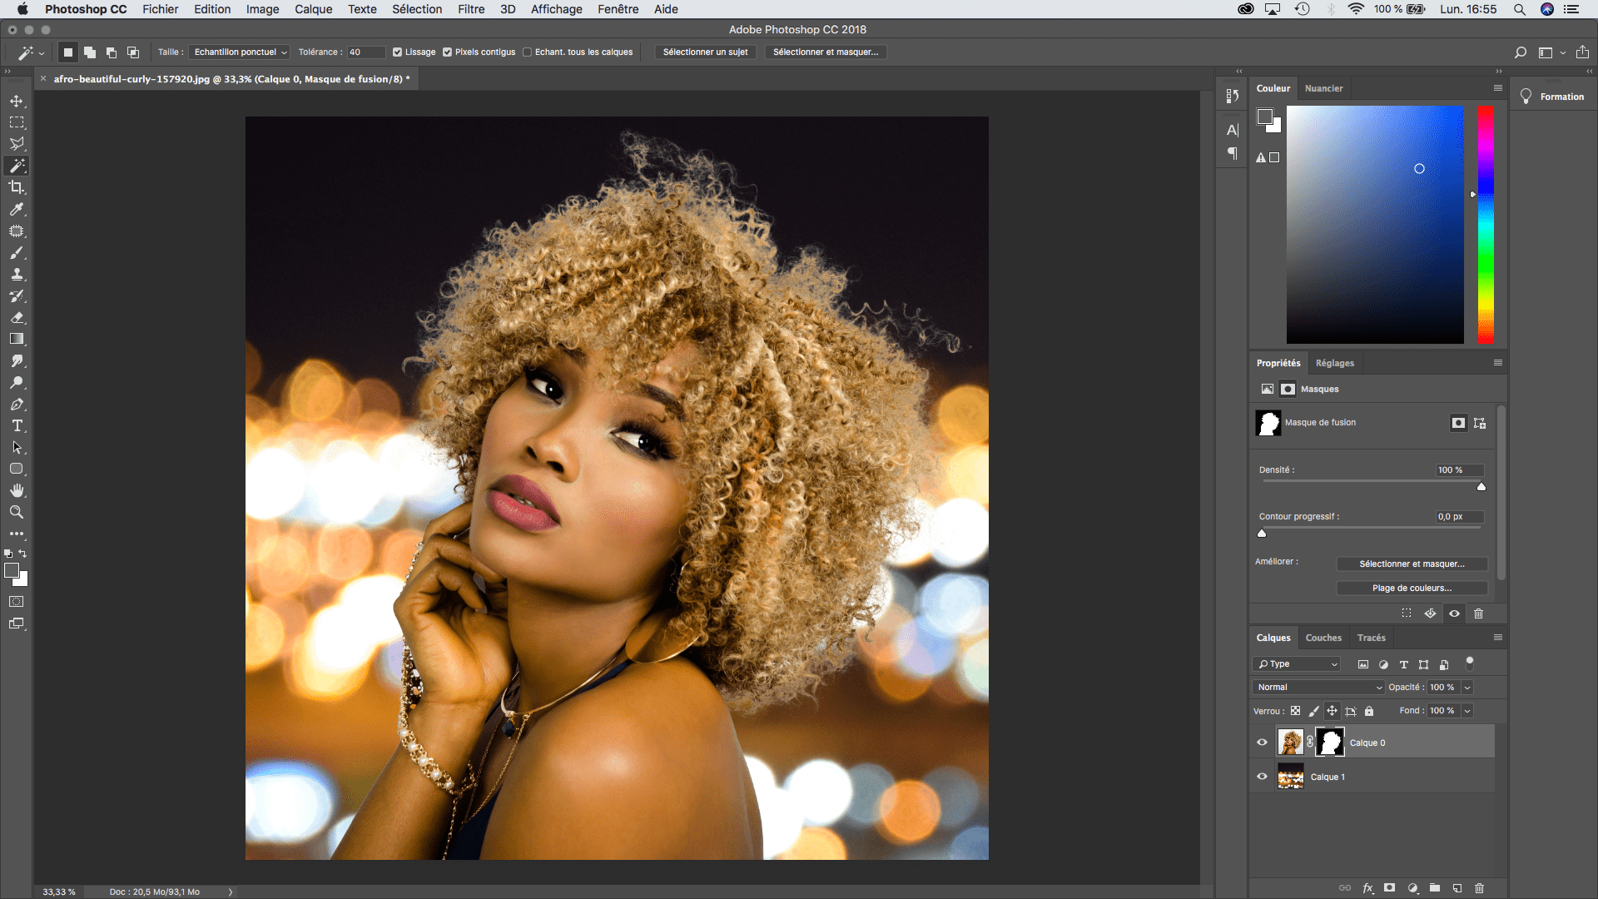Screen dimensions: 1598x899
Task: Select the Clone Stamp tool
Action: (x=17, y=275)
